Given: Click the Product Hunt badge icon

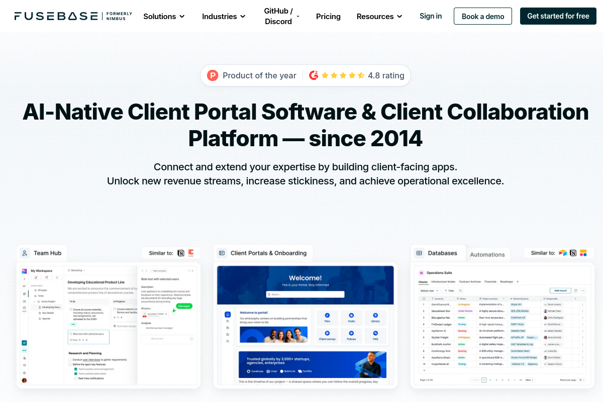Looking at the screenshot, I should [x=213, y=75].
